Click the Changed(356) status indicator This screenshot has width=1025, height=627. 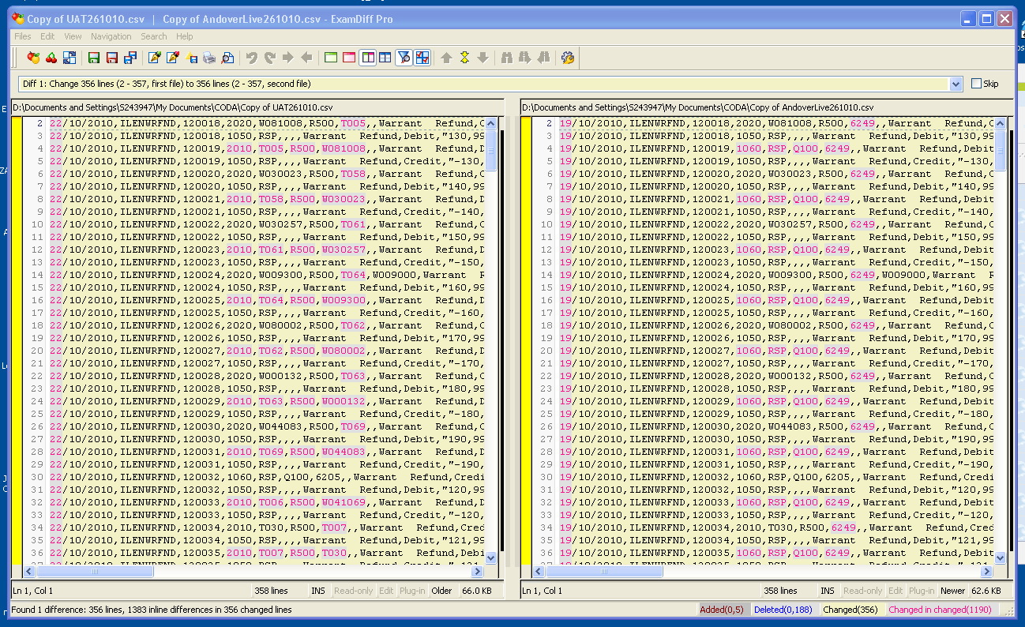851,610
